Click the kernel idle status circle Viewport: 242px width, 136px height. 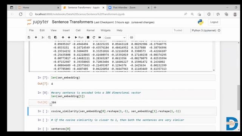(219, 30)
